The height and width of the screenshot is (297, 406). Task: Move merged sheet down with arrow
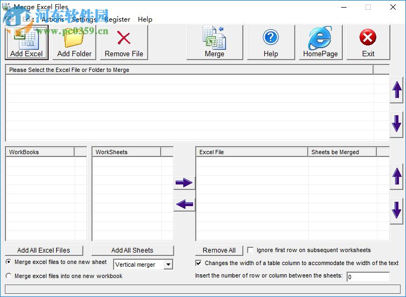[x=397, y=211]
